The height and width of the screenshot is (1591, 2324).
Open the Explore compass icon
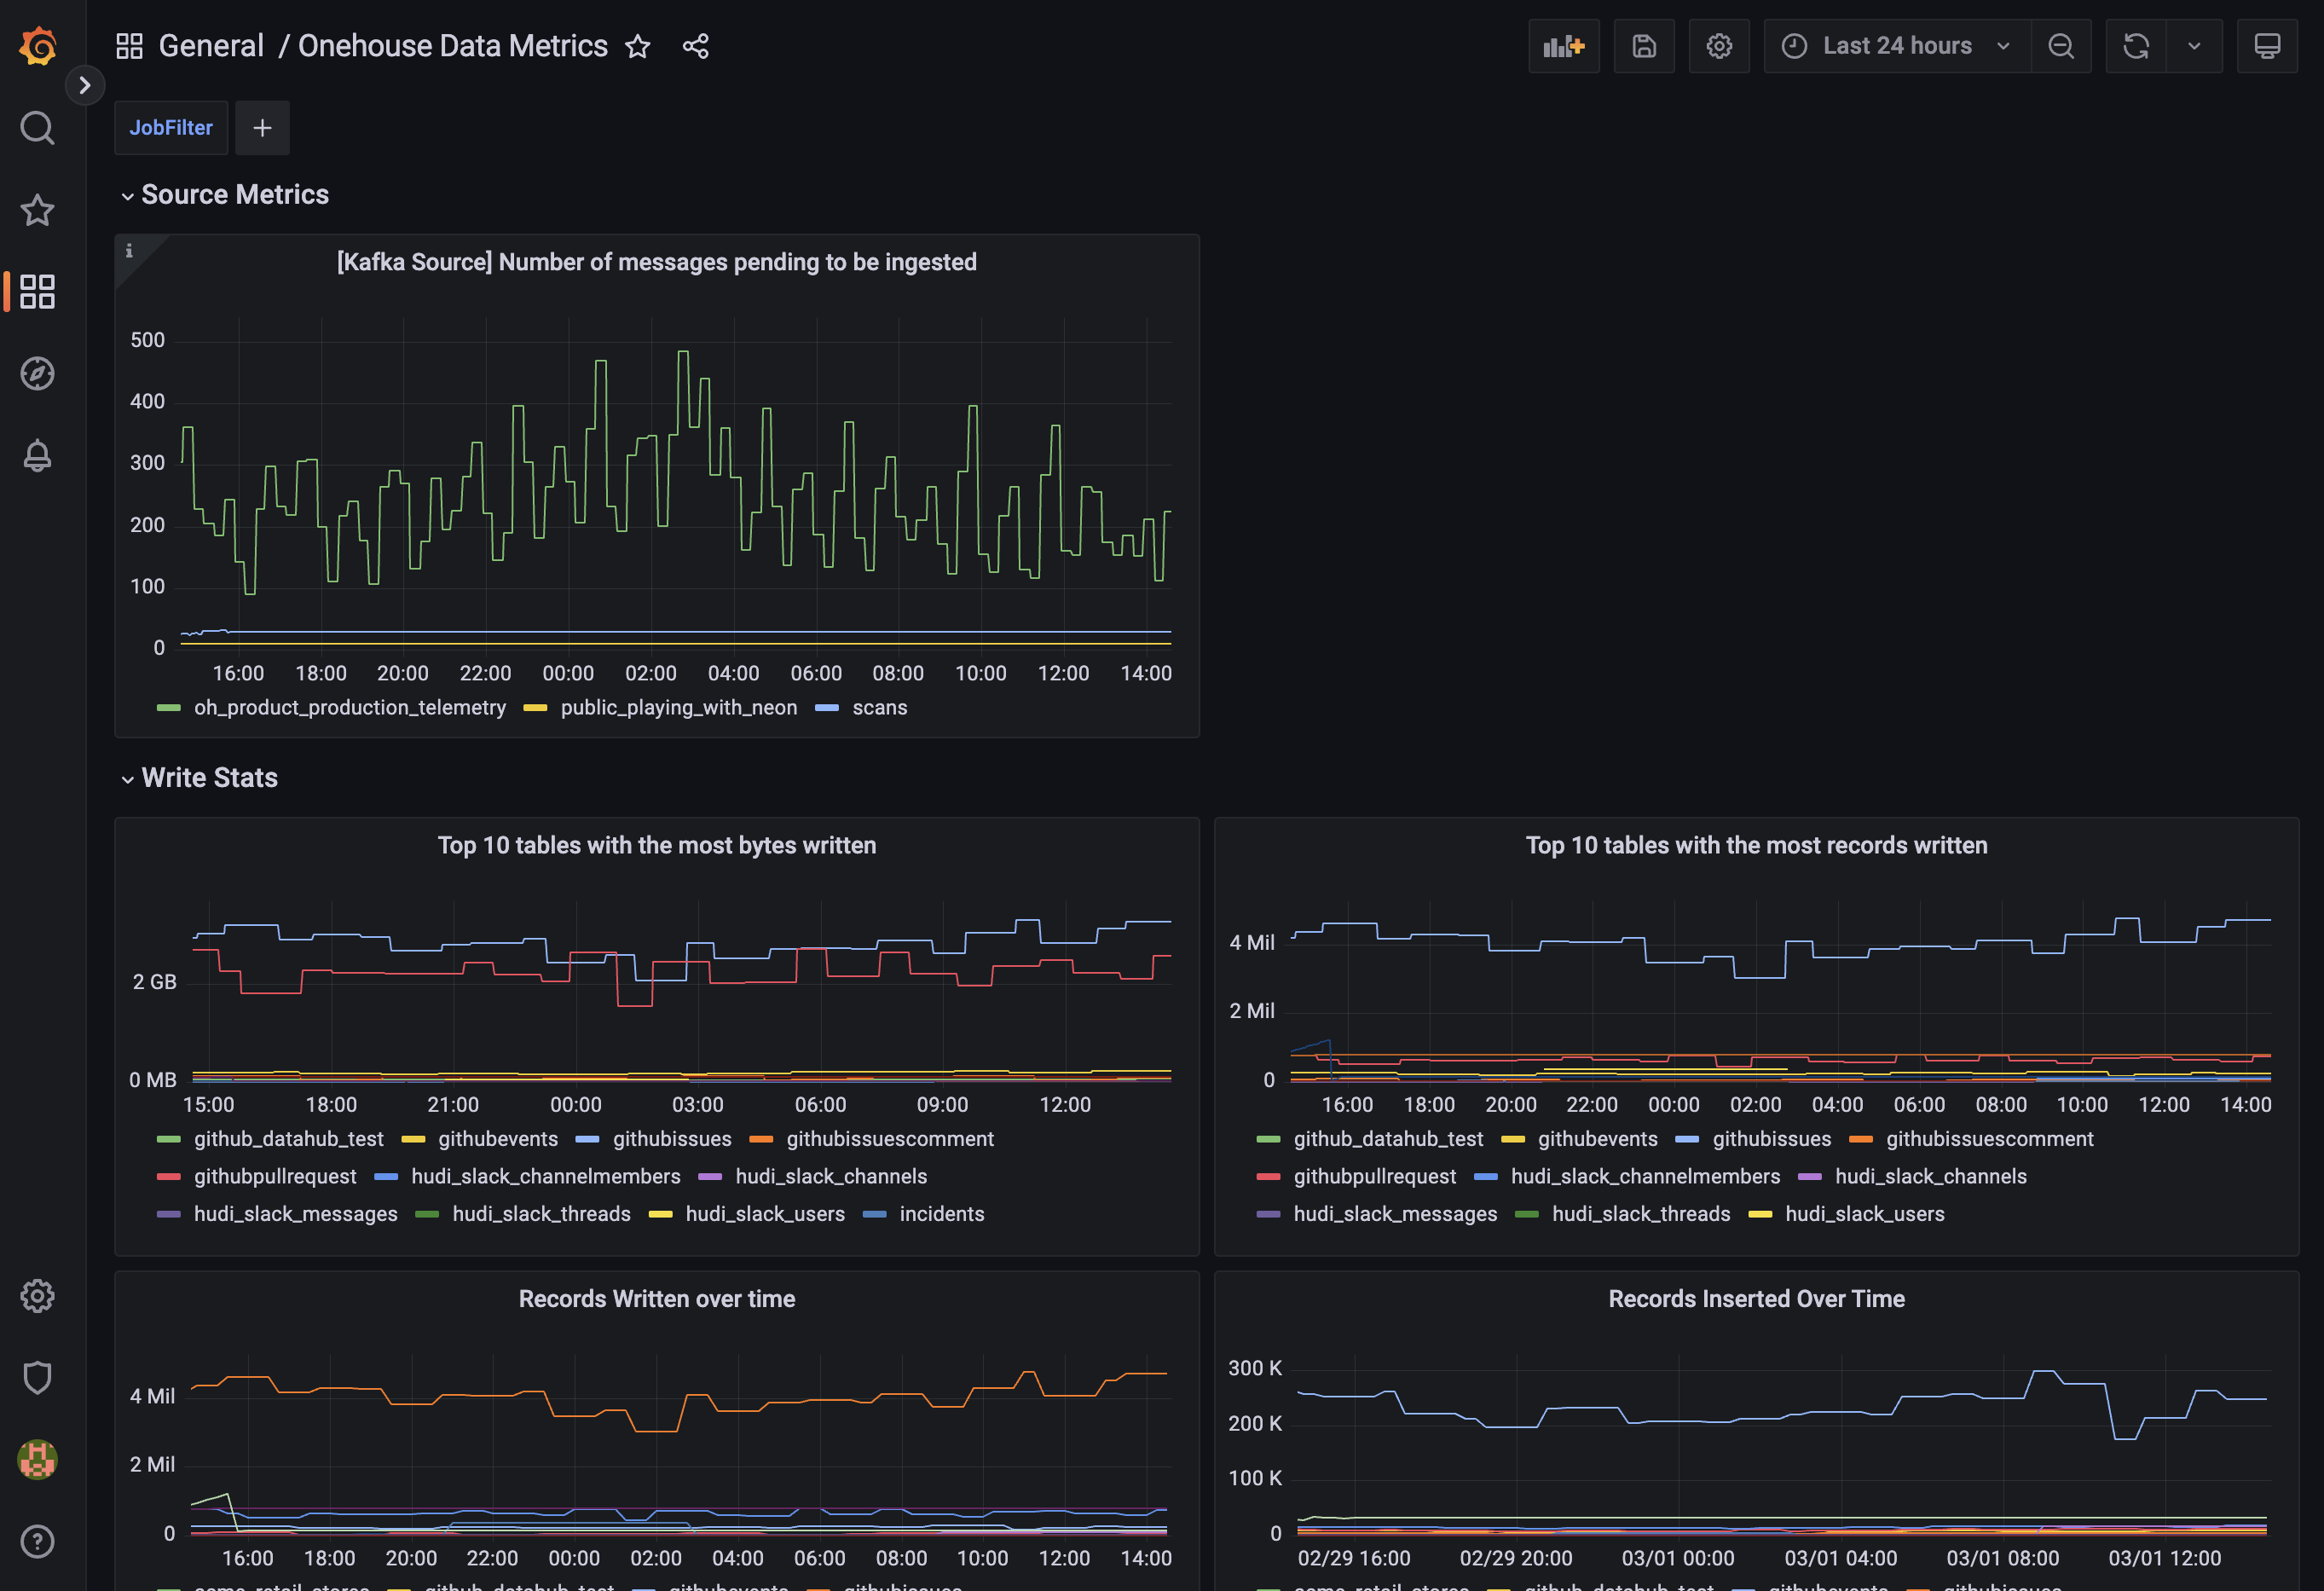tap(37, 374)
